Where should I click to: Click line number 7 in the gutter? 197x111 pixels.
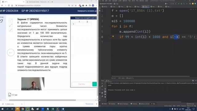(102, 42)
